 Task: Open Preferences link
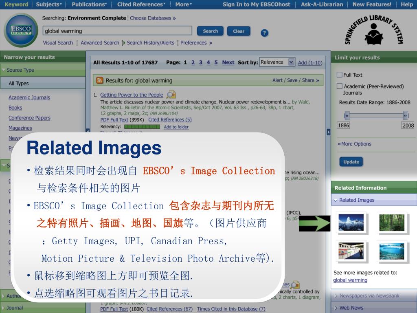[196, 42]
